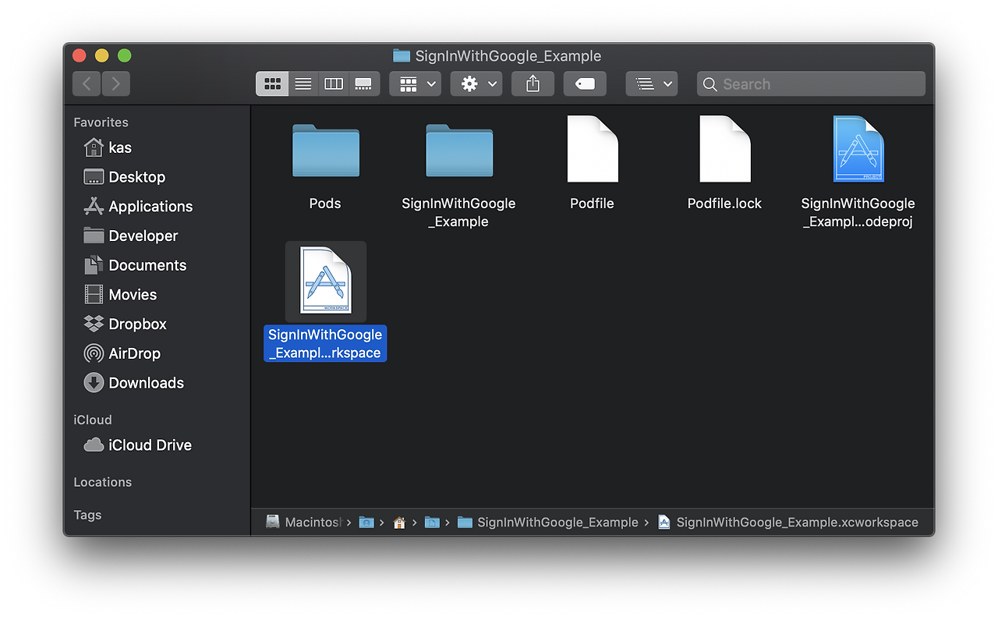Click the Locations section header
Screen dimensions: 998x620
(x=103, y=482)
